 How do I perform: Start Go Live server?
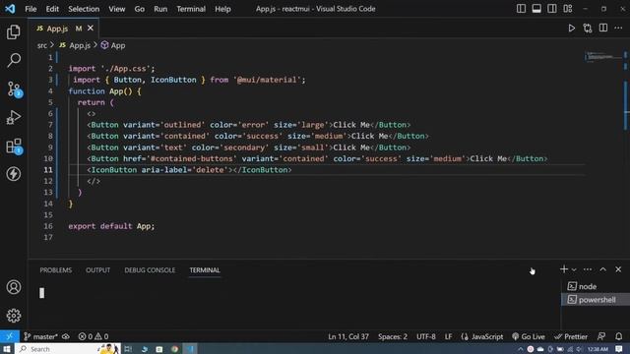529,336
